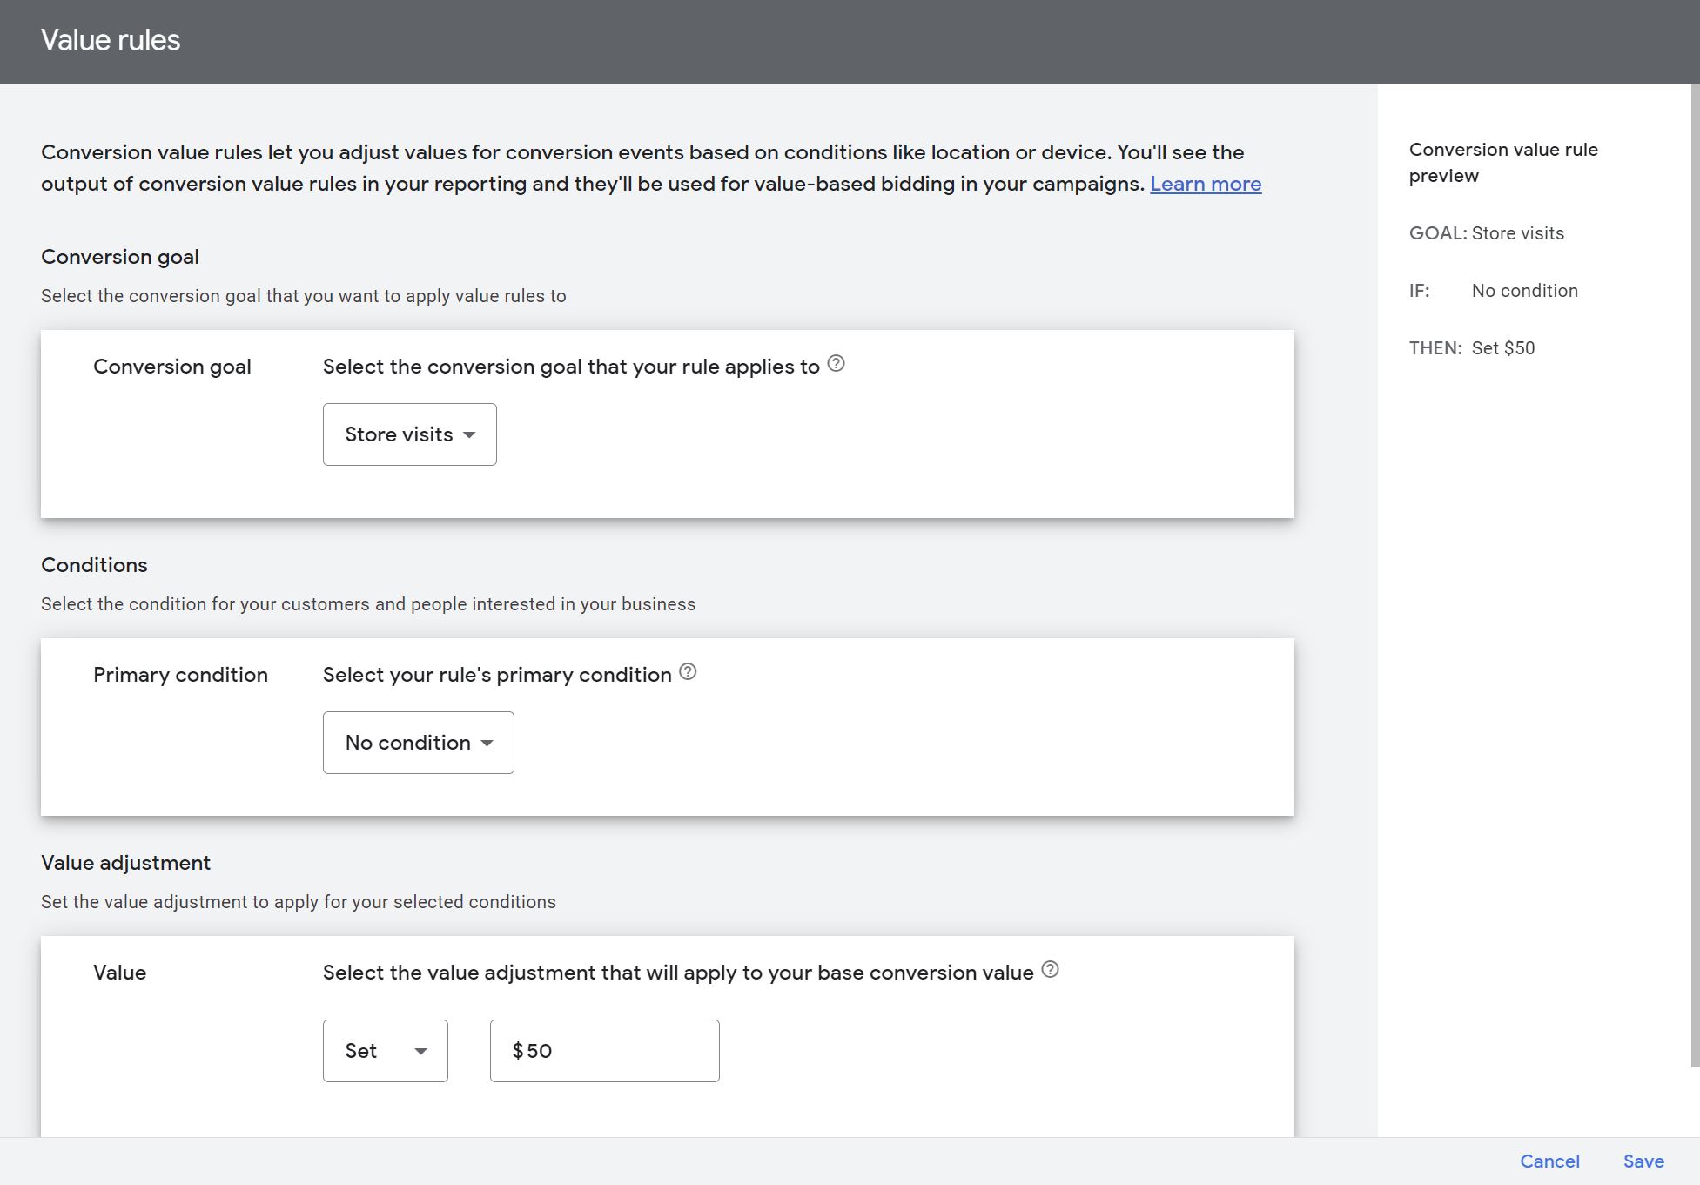Open the Store visits dropdown
The image size is (1700, 1185).
(x=409, y=434)
